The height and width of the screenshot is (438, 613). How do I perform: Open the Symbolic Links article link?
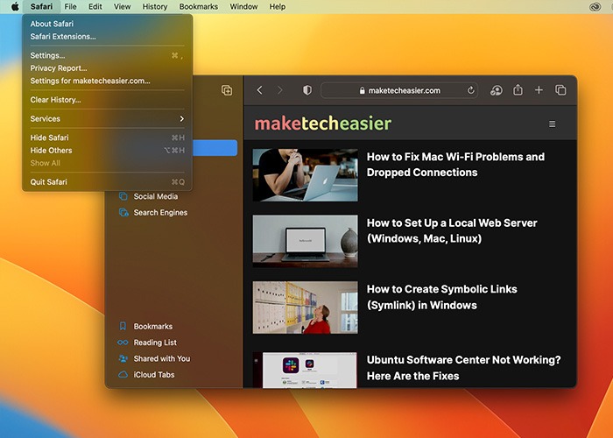(441, 297)
